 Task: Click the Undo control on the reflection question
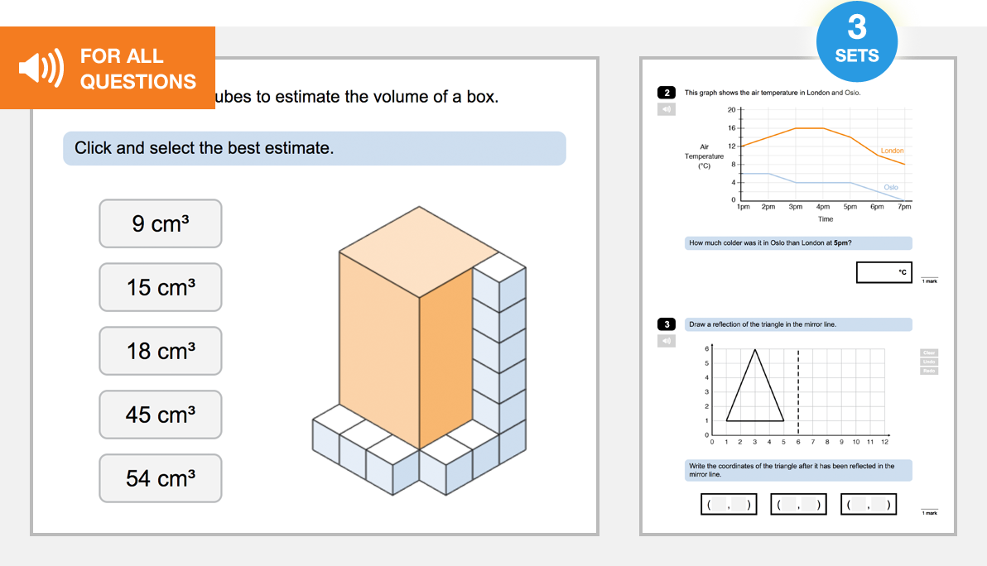pyautogui.click(x=927, y=361)
